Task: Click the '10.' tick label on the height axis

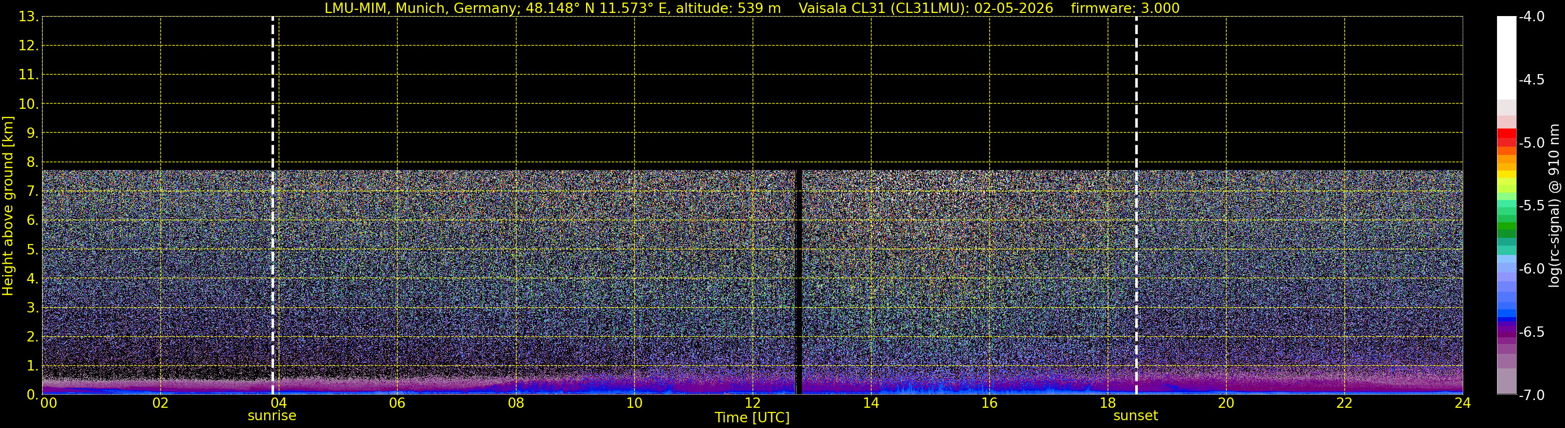Action: point(28,104)
